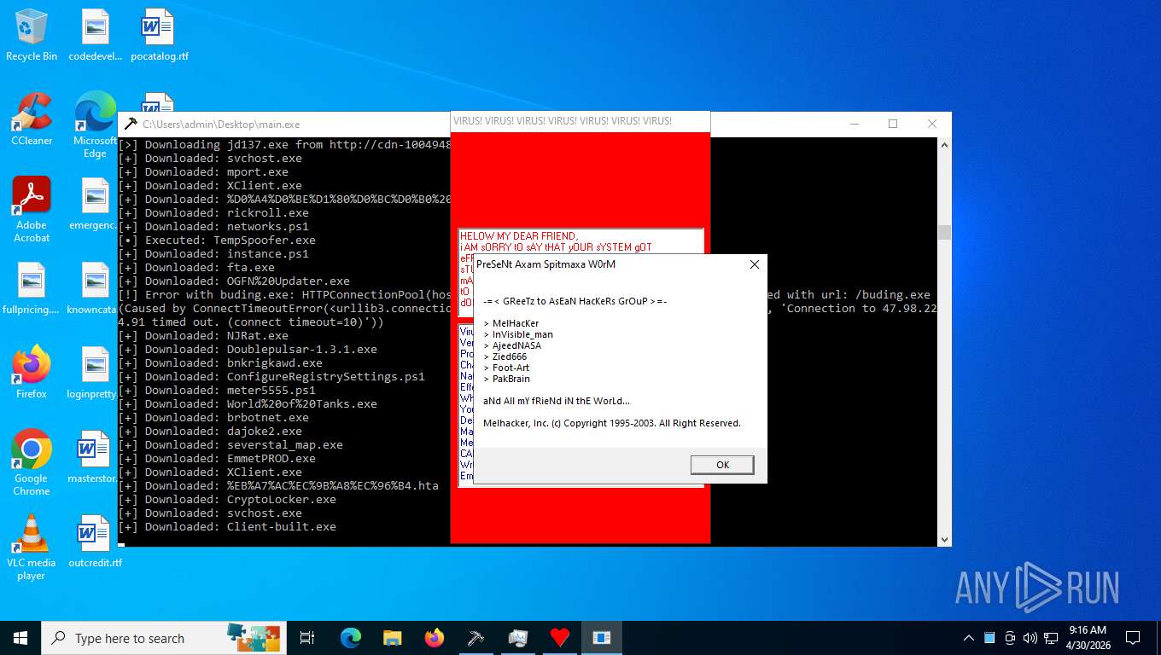Image resolution: width=1161 pixels, height=655 pixels.
Task: Select the codedevel image file on desktop
Action: 95,35
